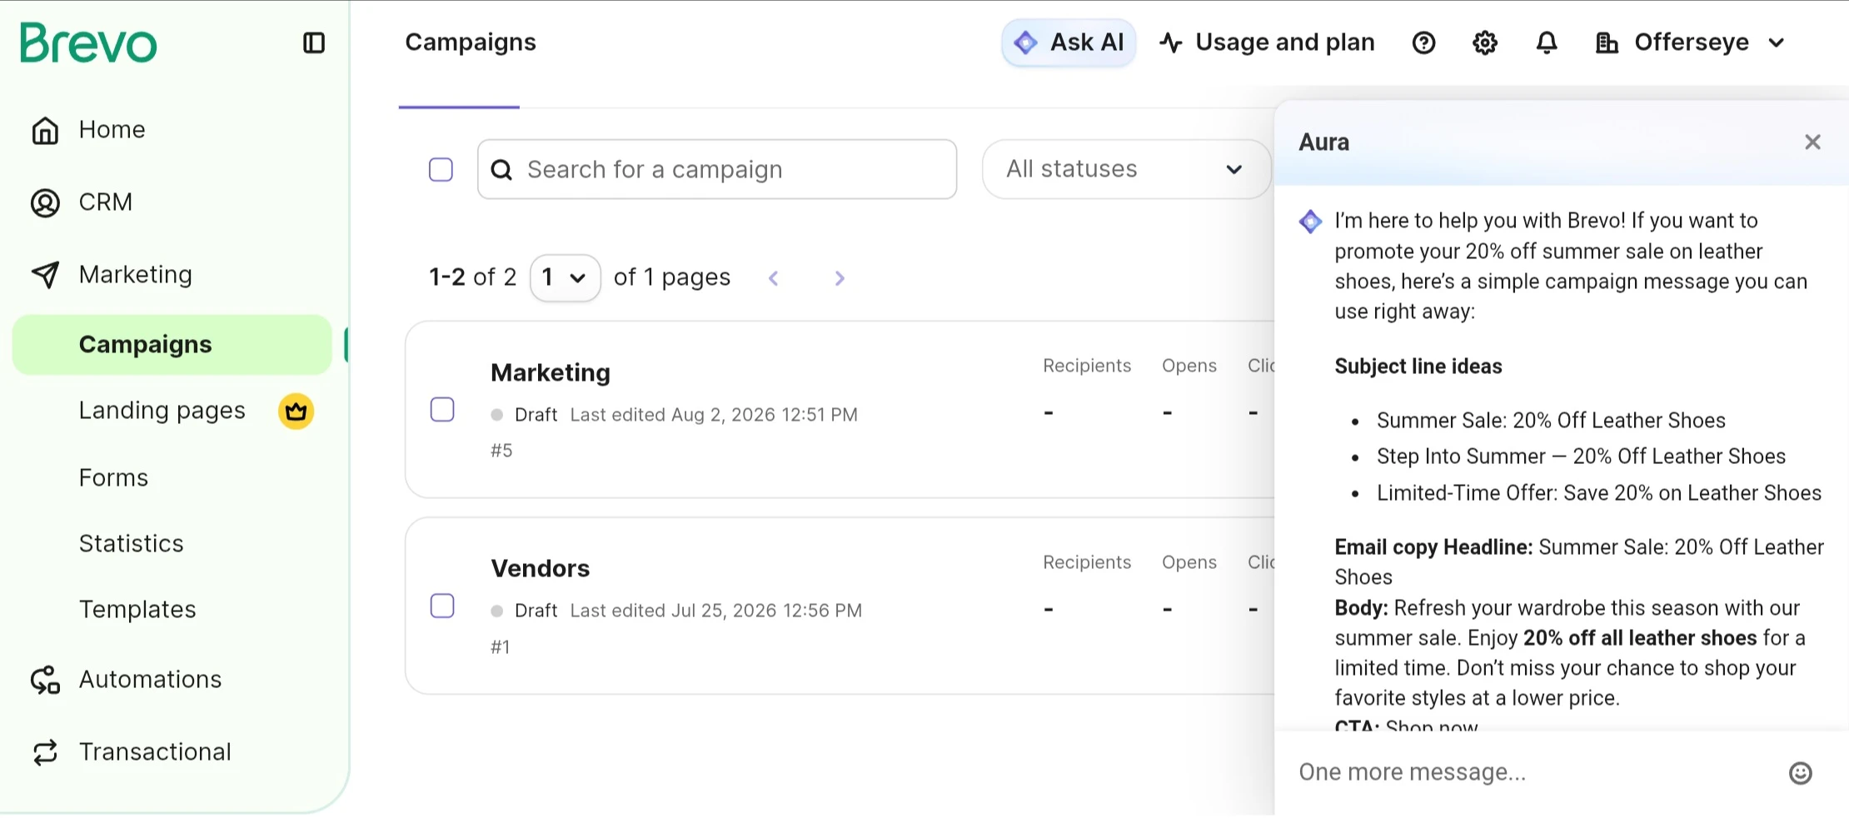
Task: Open Templates in the sidebar
Action: click(138, 610)
